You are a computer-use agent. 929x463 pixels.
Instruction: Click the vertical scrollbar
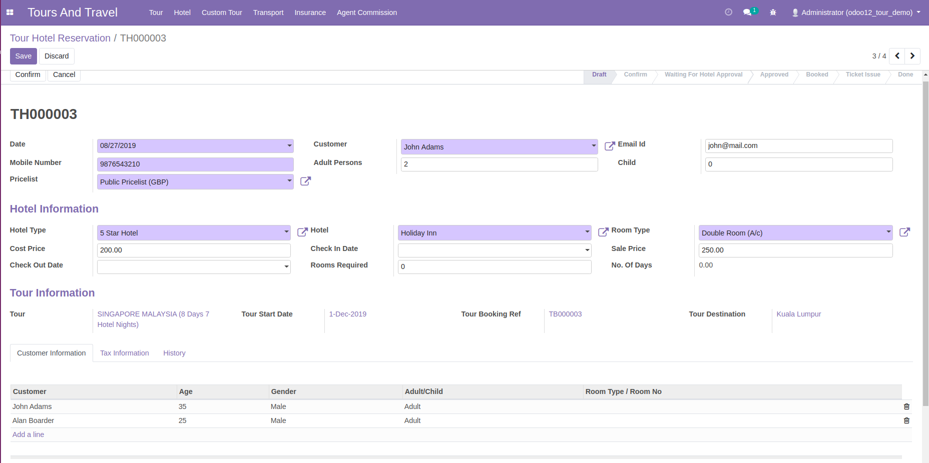(925, 243)
